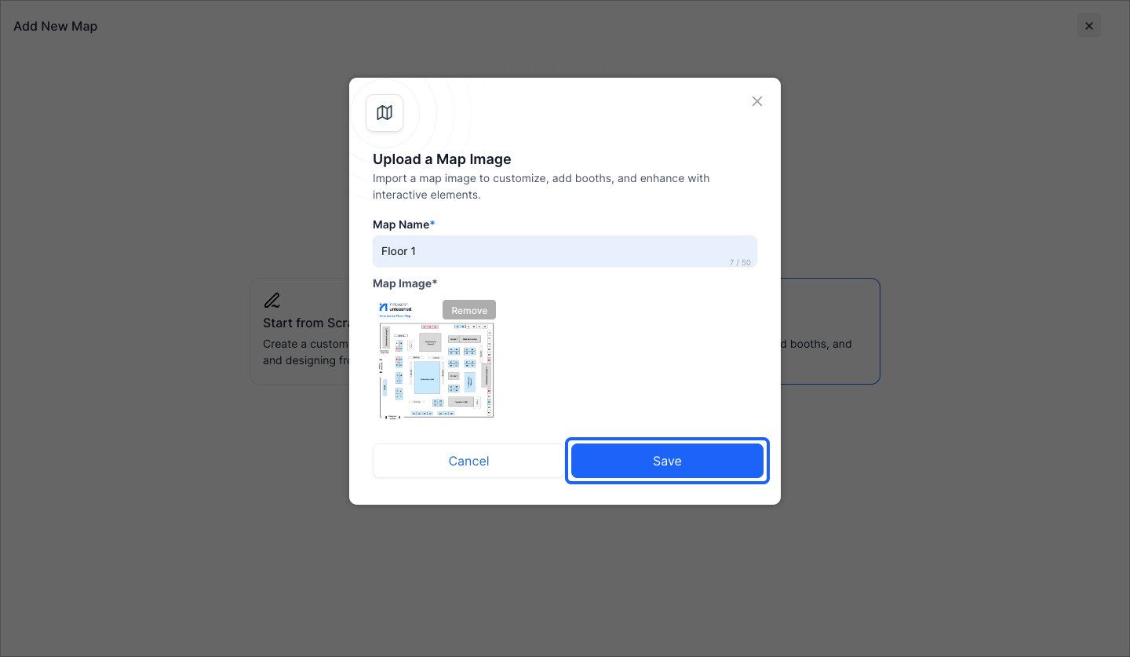Select the Start from Scratch card
The image size is (1130, 657).
(x=300, y=331)
